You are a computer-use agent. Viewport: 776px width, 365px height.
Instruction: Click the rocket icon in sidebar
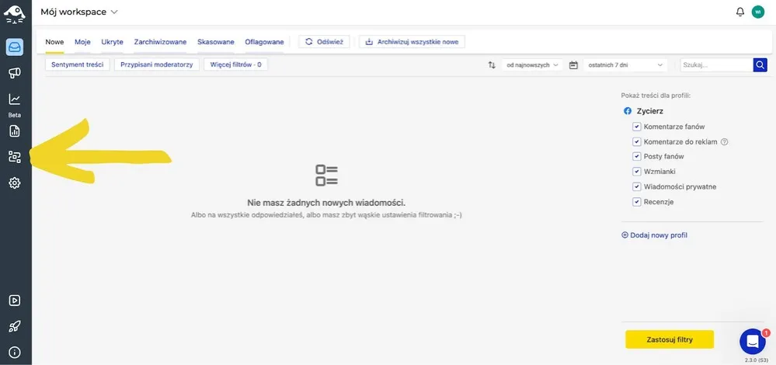pos(14,326)
